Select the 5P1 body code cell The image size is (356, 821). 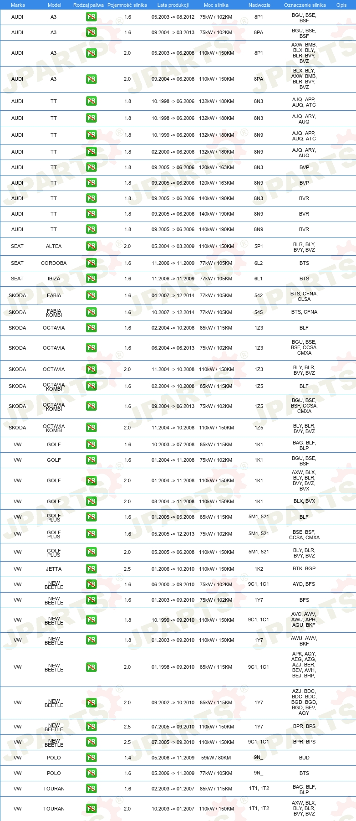tap(259, 246)
